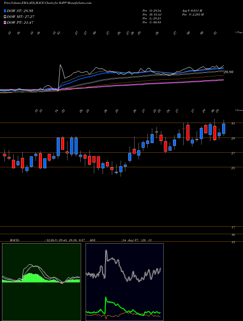Click the 15 price axis label
243x321 pixels.
[233, 242]
